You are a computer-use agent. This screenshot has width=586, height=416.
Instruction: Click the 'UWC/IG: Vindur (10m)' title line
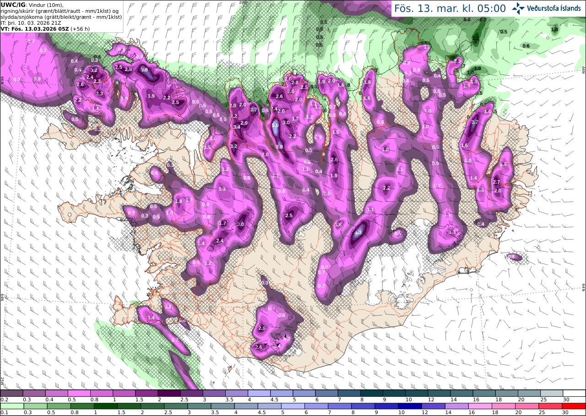(x=32, y=5)
